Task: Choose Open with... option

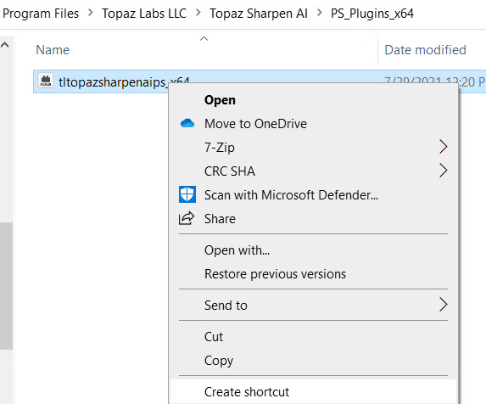Action: point(313,250)
